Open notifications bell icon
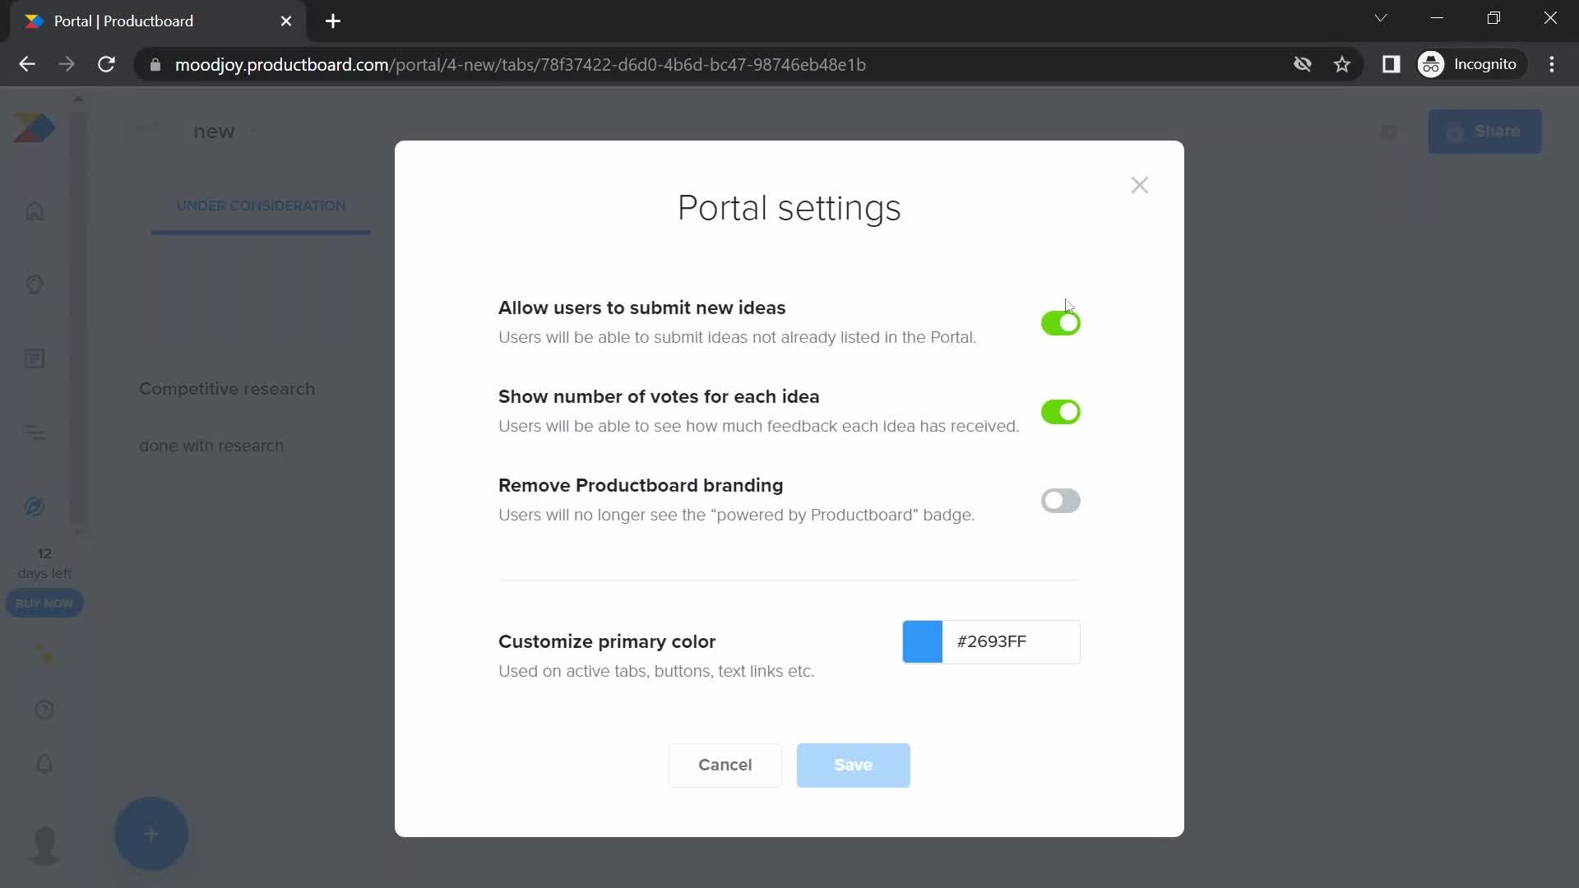 click(44, 765)
